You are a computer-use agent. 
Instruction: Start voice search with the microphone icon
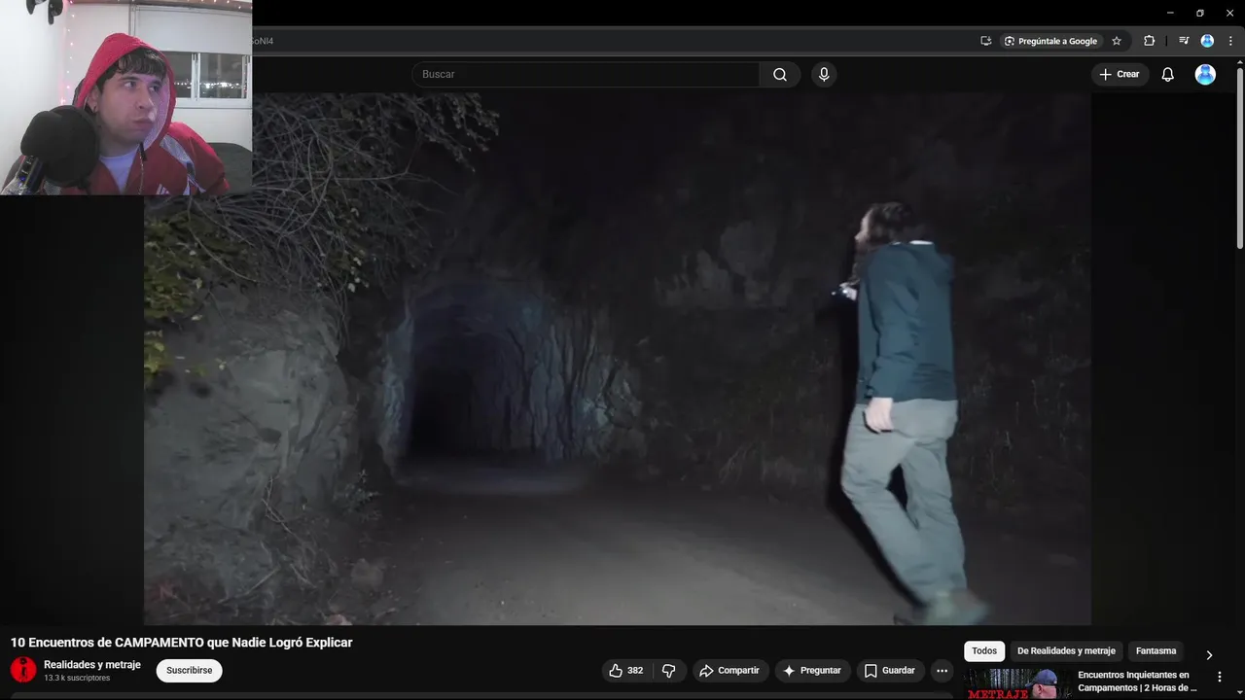(x=824, y=75)
